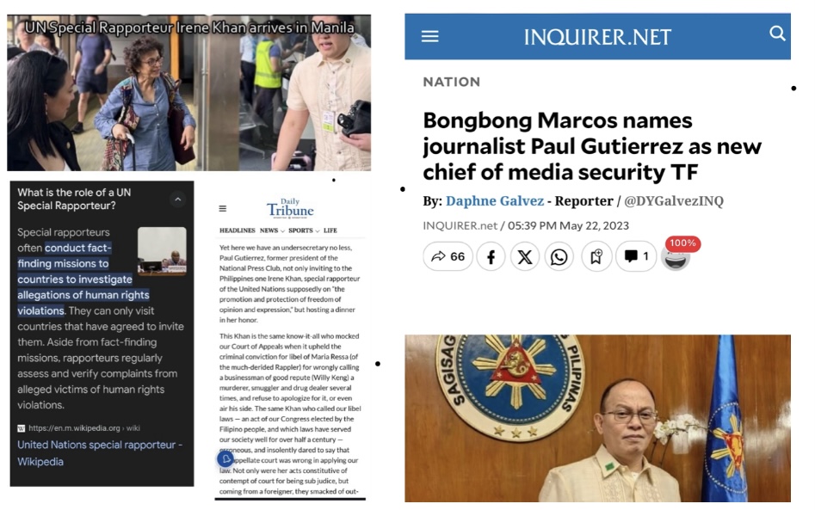This screenshot has width=815, height=510.
Task: Share the article via the 66 share button
Action: (x=448, y=256)
